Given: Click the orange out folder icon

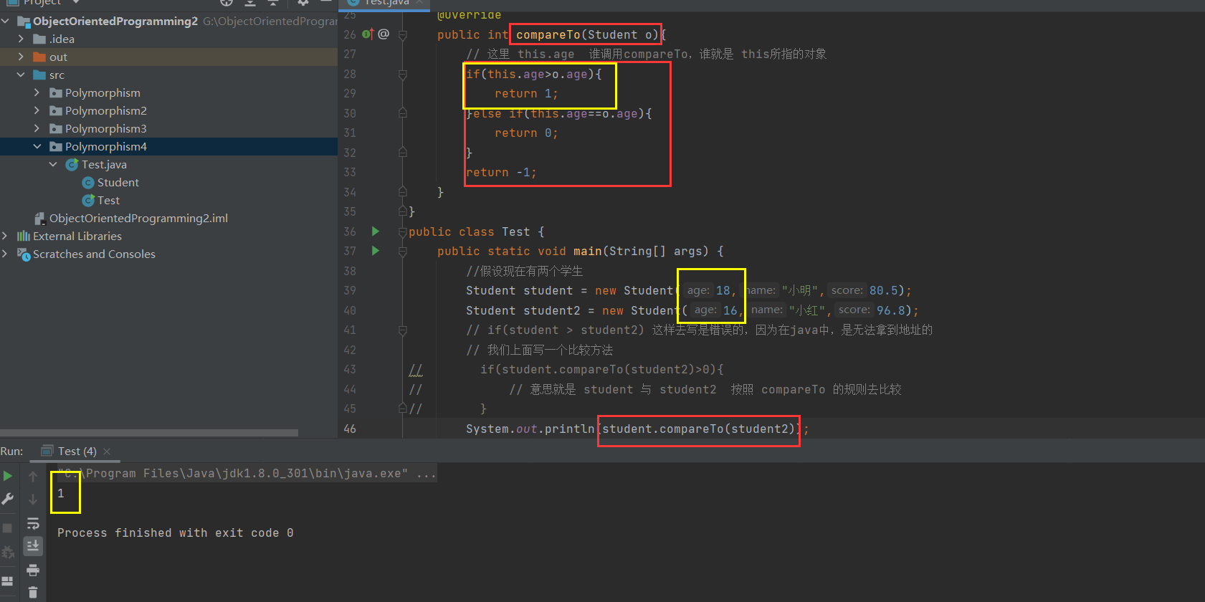Looking at the screenshot, I should coord(39,57).
